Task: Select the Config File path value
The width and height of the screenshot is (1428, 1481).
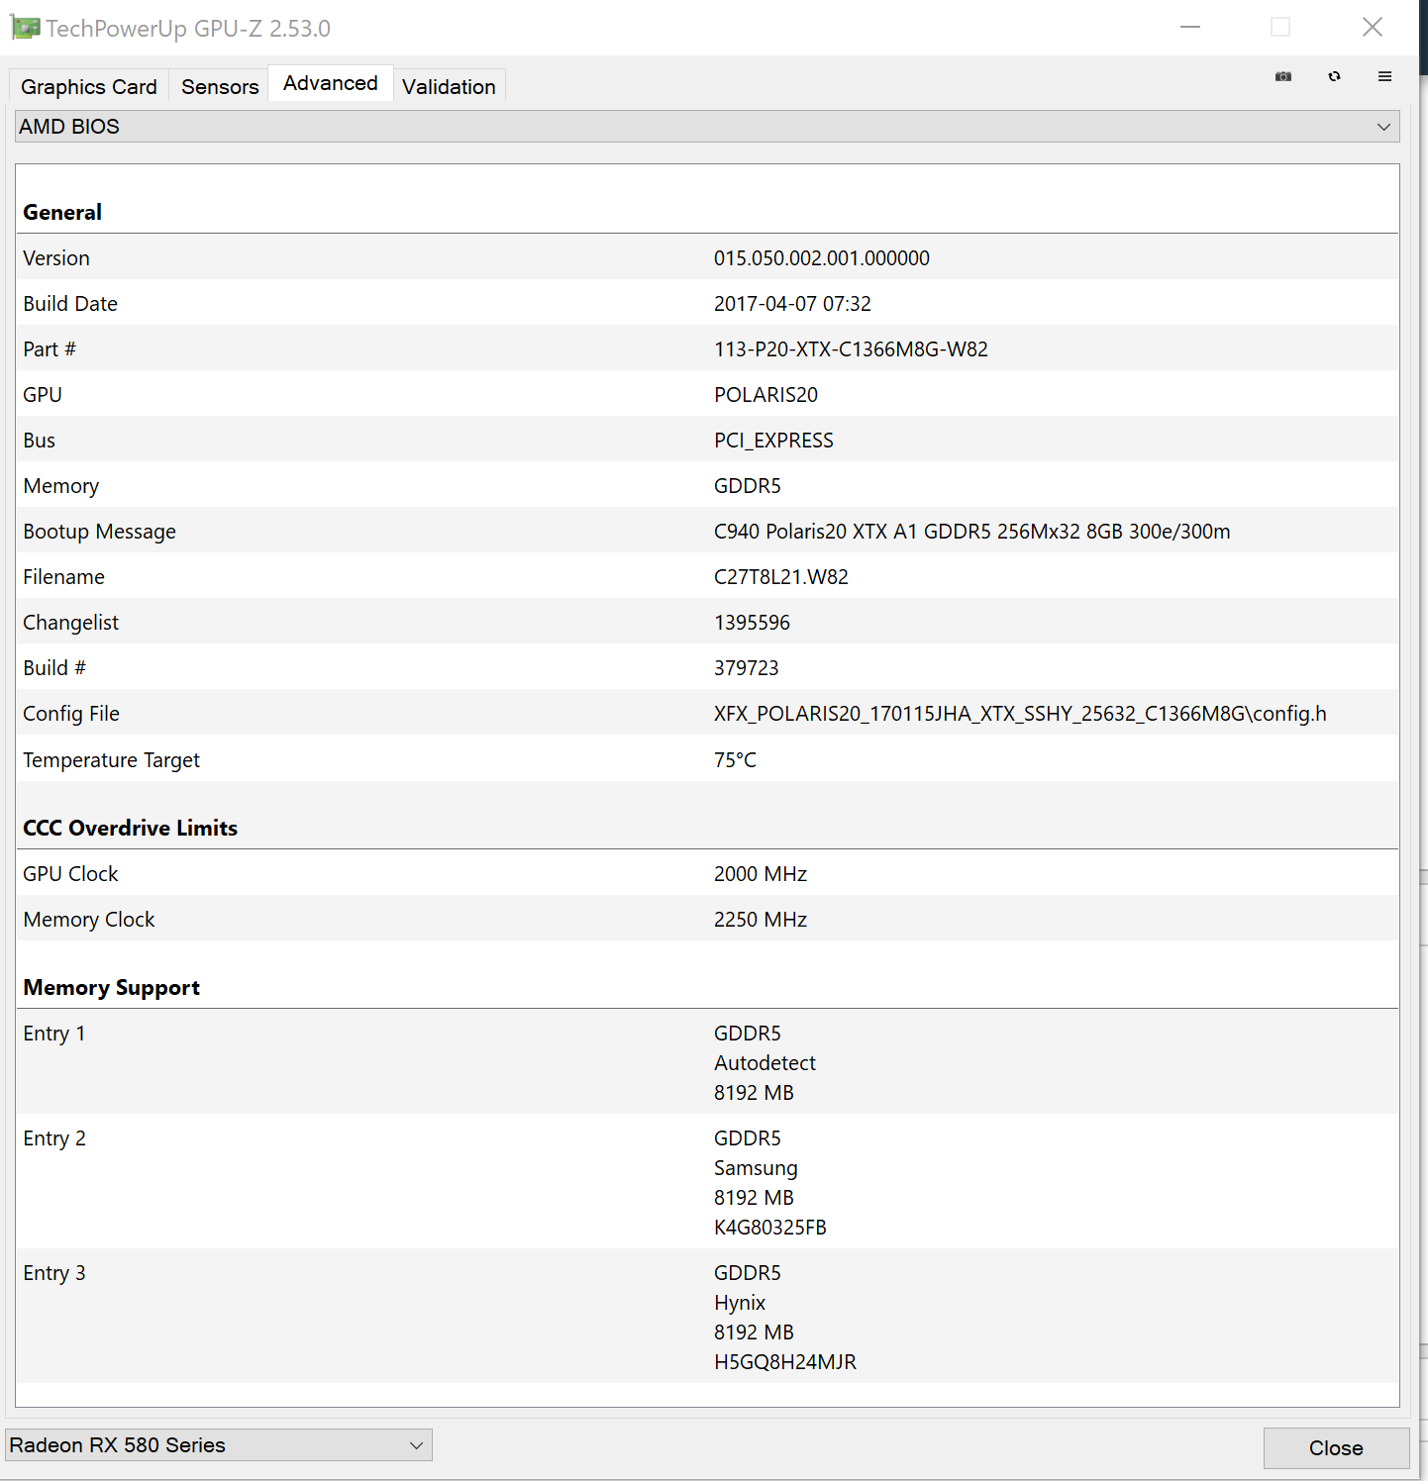Action: (x=1020, y=714)
